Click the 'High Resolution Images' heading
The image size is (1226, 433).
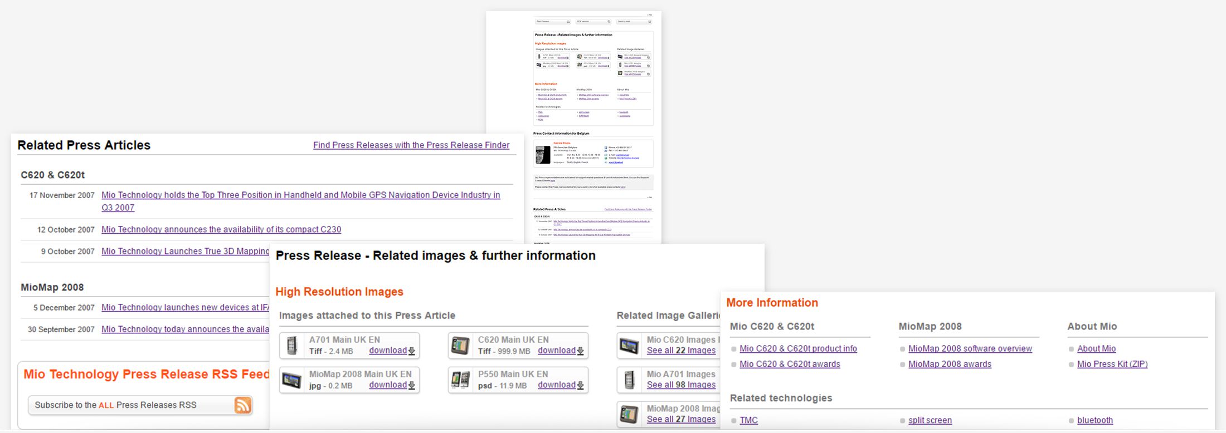pyautogui.click(x=339, y=292)
